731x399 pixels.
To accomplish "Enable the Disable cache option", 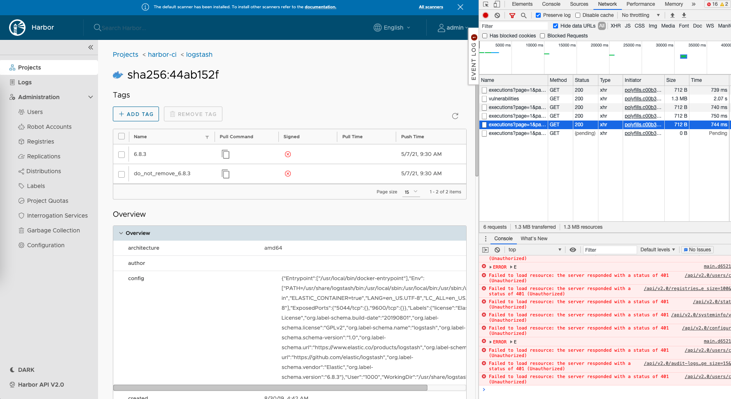I will [578, 15].
